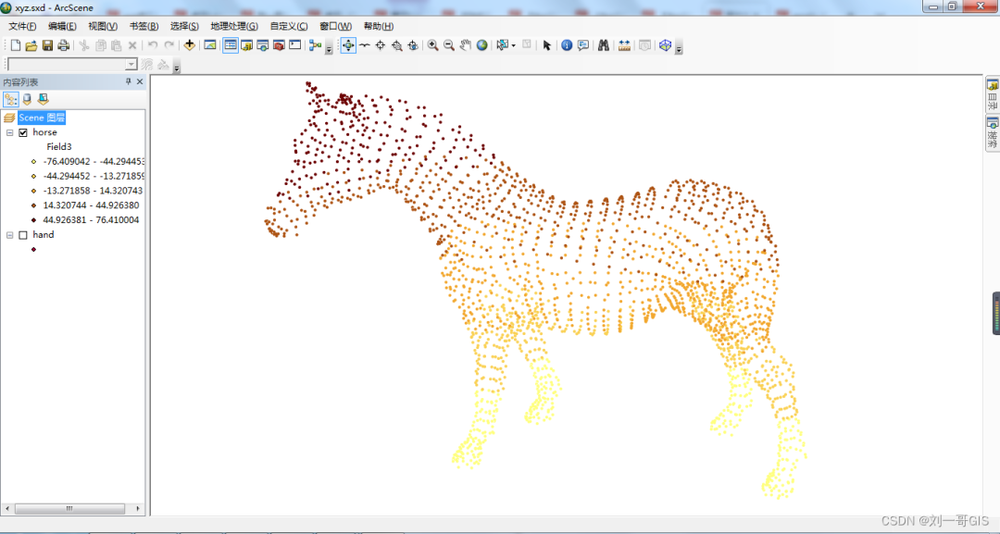
Task: Select the Pan hand tool
Action: pyautogui.click(x=466, y=45)
